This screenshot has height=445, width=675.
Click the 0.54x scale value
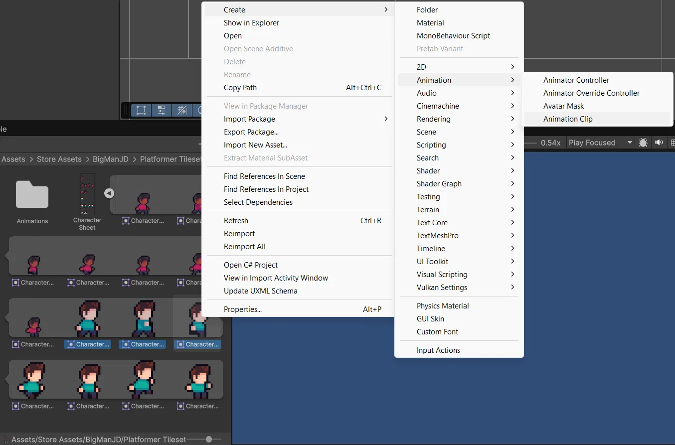tap(550, 143)
